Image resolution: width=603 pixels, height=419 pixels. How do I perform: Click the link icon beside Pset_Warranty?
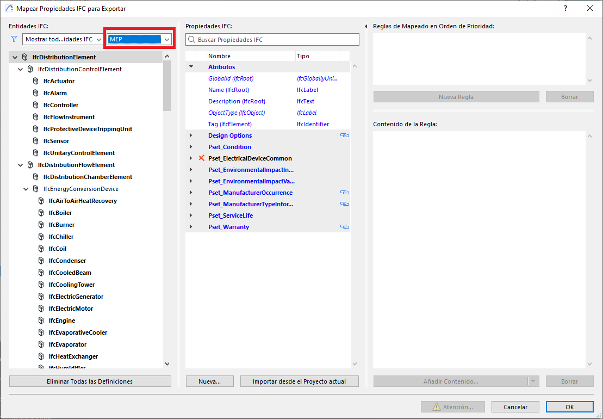344,227
